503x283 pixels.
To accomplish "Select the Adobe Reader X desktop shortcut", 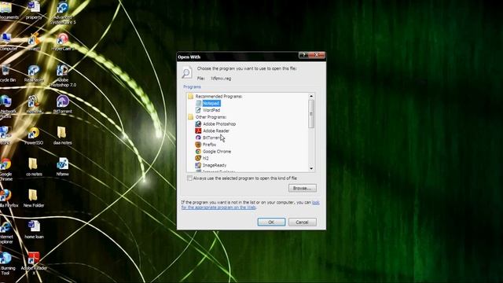I will pyautogui.click(x=34, y=264).
